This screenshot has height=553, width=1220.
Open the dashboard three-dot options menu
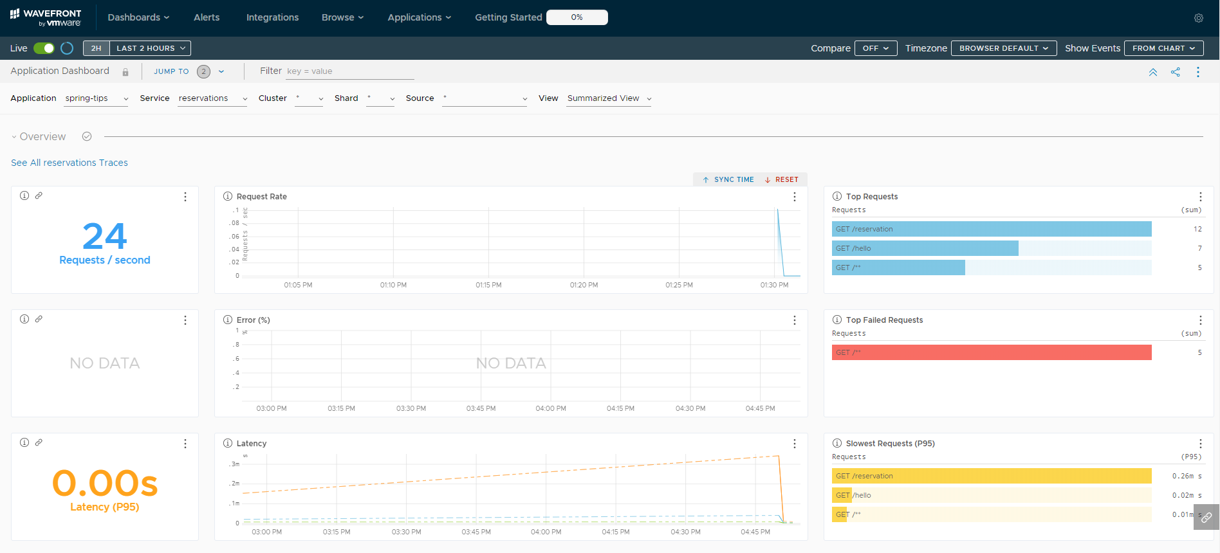[1198, 72]
